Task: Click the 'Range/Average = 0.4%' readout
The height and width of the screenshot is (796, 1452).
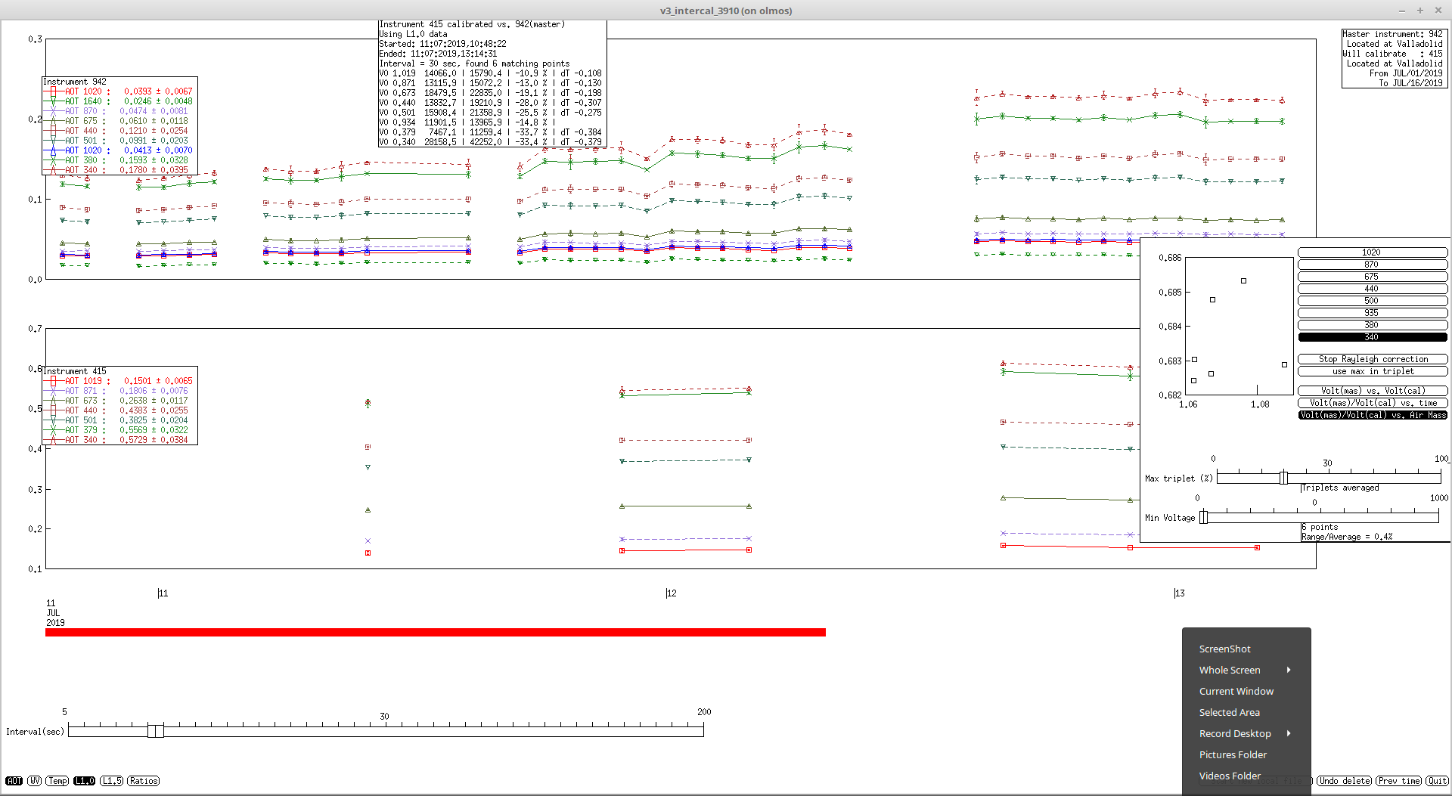Action: coord(1347,537)
